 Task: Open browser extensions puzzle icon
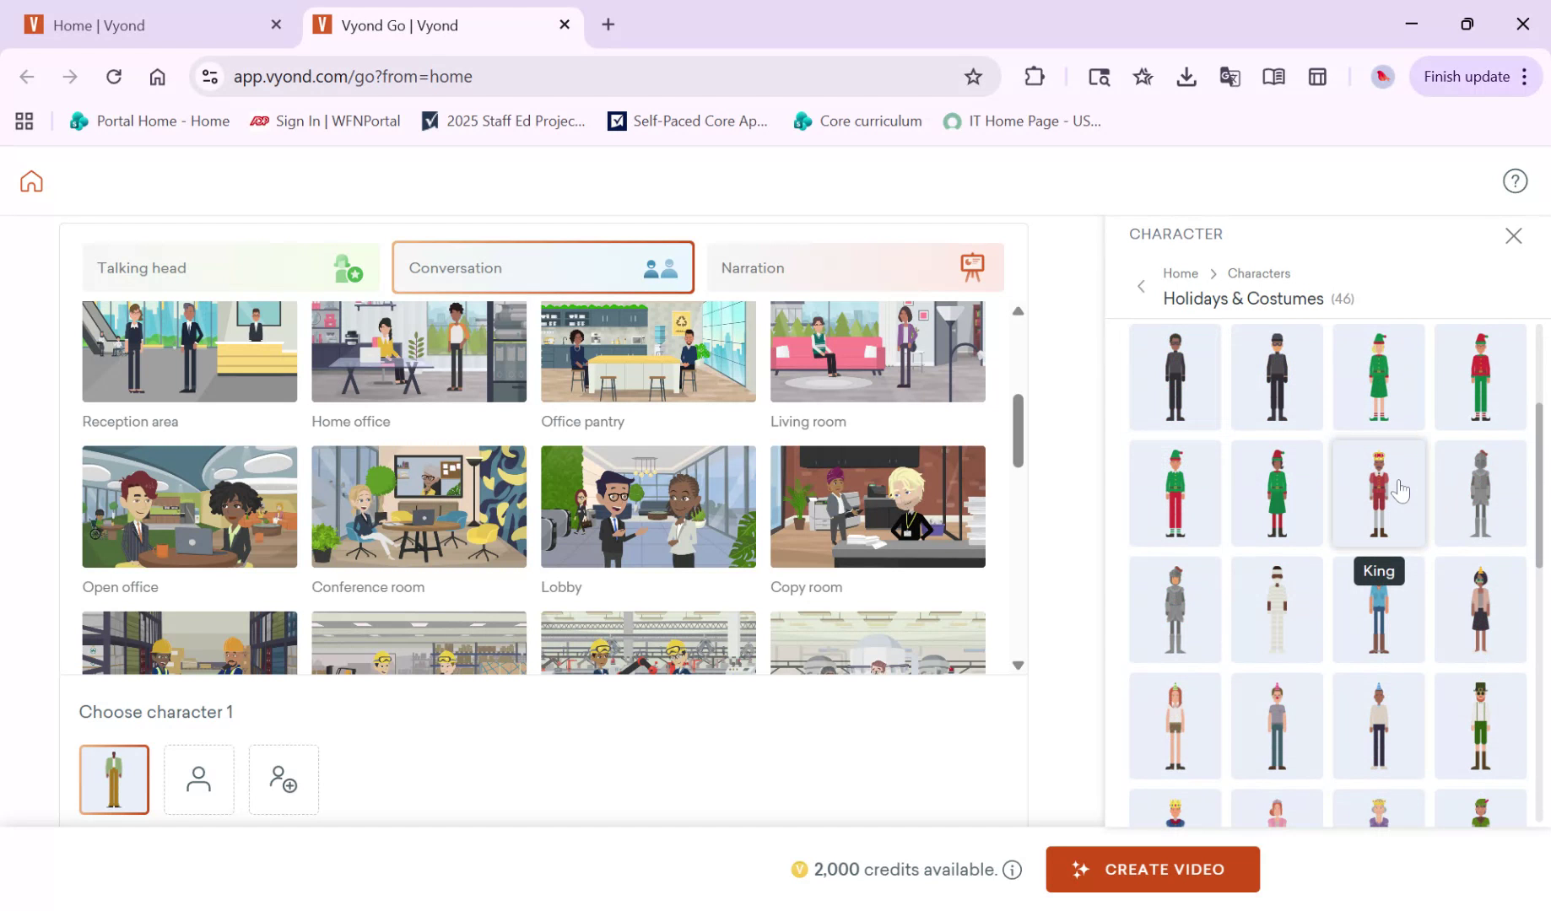[1034, 76]
